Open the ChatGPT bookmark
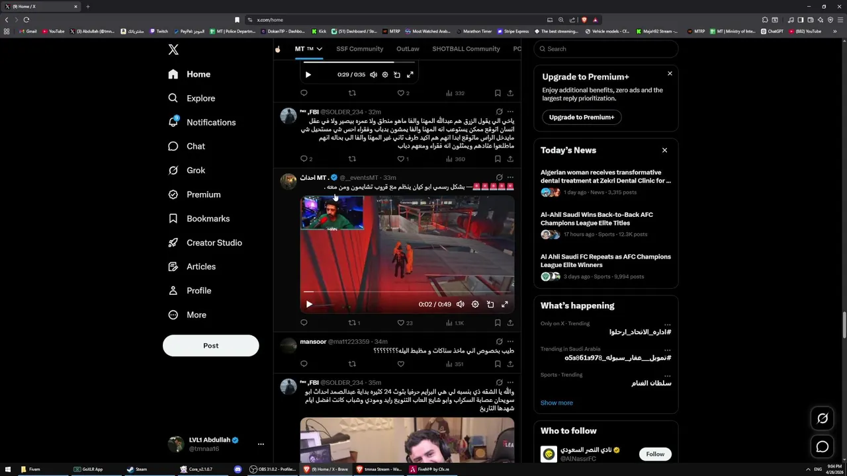Screen dimensions: 847x476 [772, 31]
